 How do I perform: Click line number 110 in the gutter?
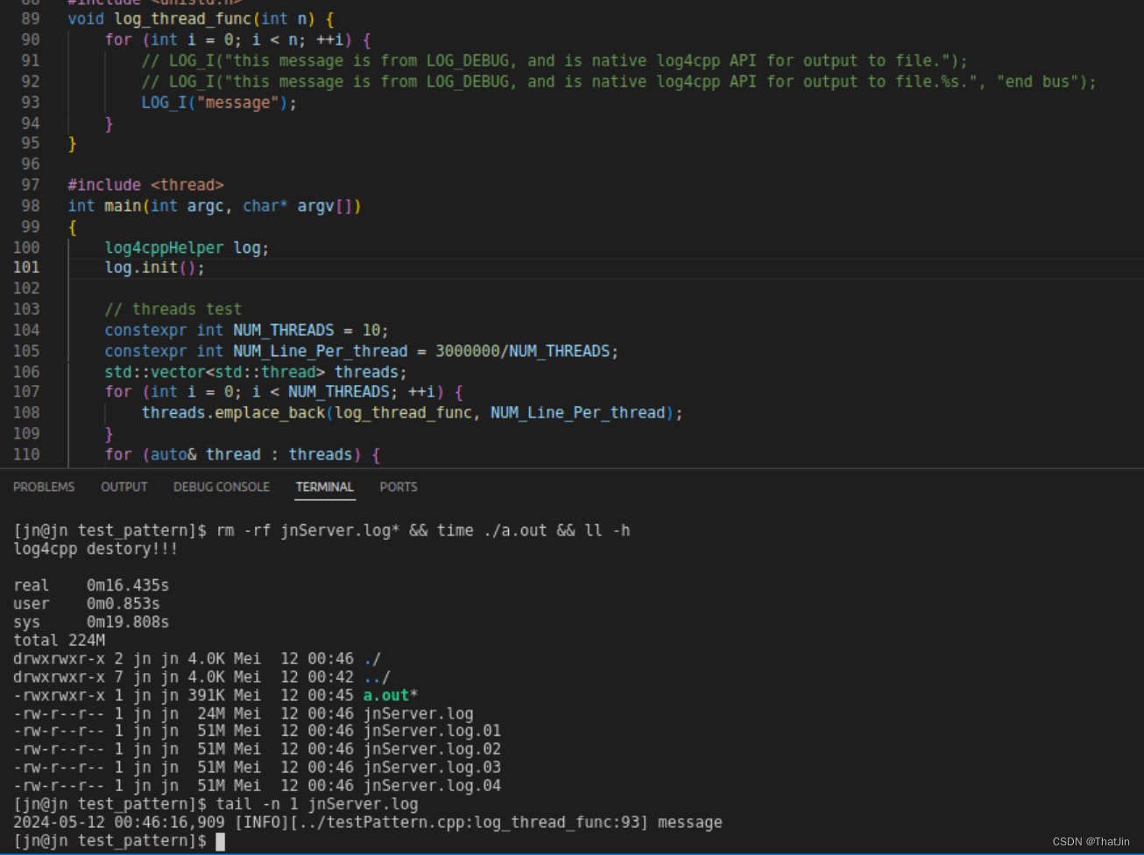tap(26, 454)
